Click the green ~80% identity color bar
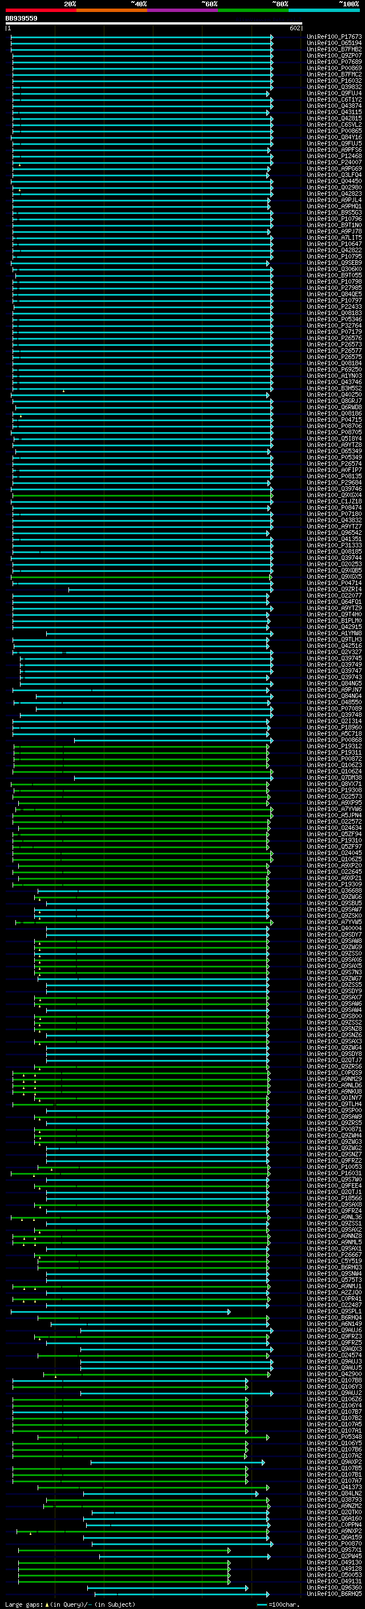365x1609 pixels. pos(253,10)
